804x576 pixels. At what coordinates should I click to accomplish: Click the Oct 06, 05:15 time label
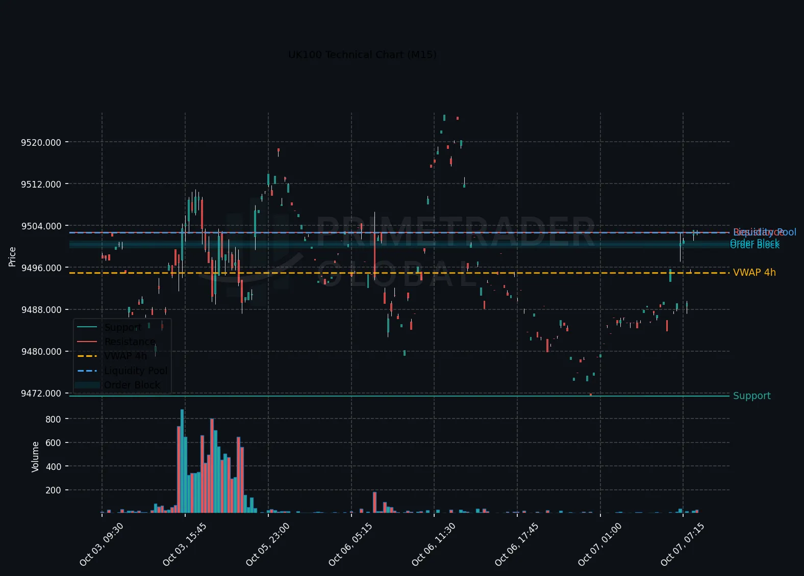(350, 544)
